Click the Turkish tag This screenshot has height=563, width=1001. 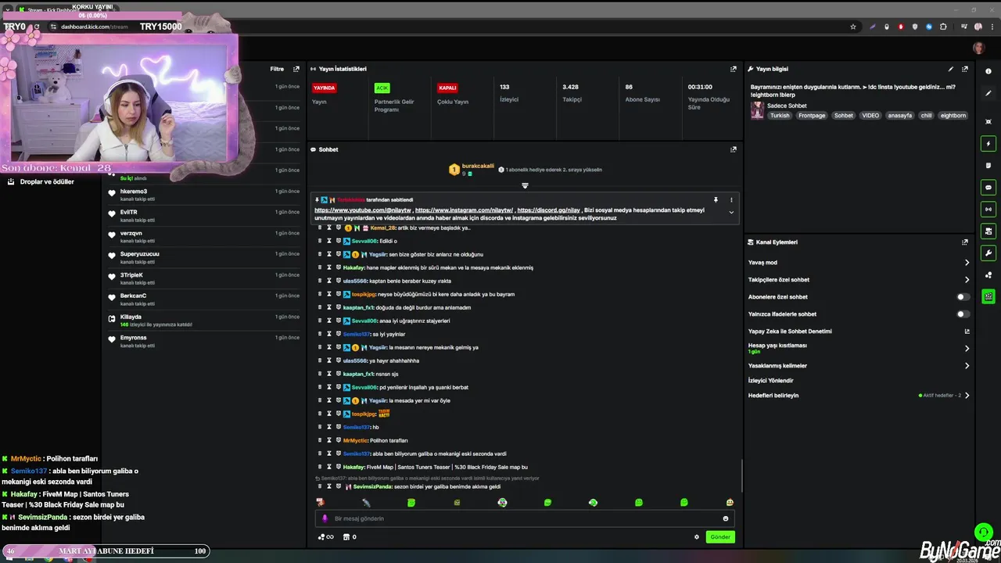[780, 116]
